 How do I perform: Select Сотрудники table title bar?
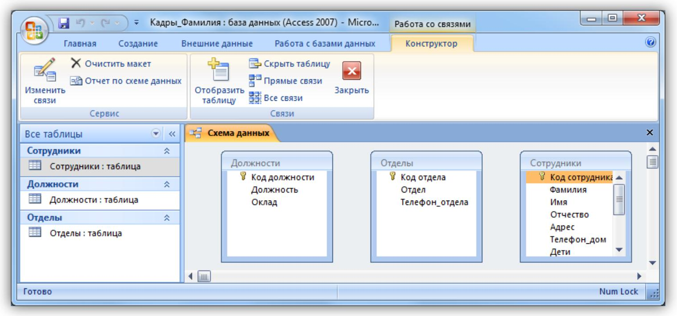pos(576,163)
